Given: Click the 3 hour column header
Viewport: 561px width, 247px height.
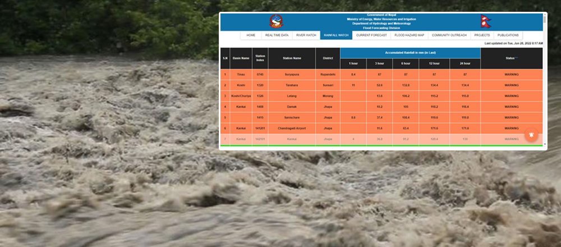Looking at the screenshot, I should click(x=379, y=64).
